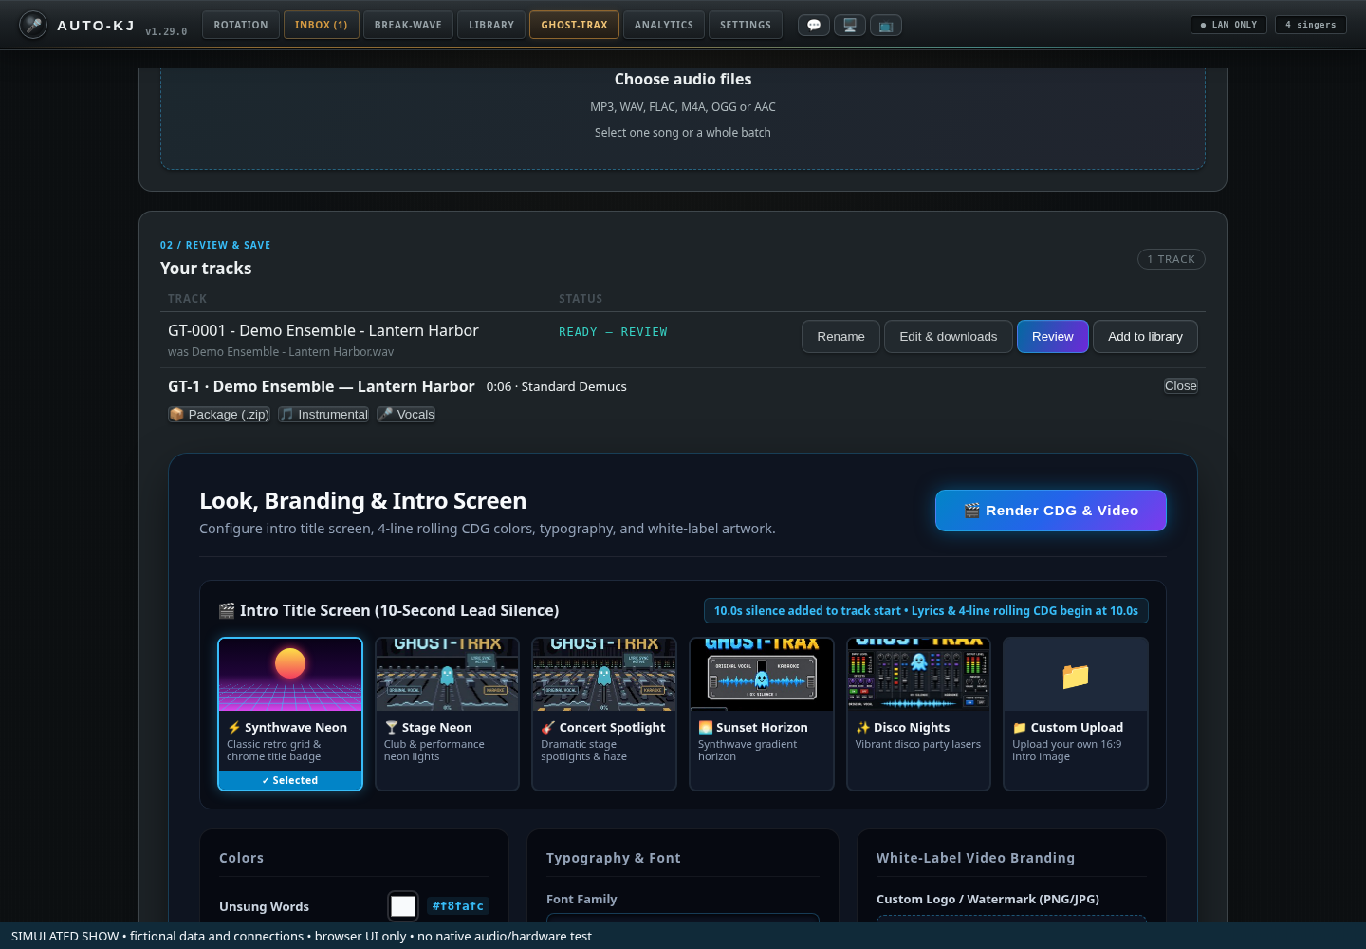Open the desktop monitor icon in top bar
Screen dimensions: 1366x949
[x=850, y=26]
